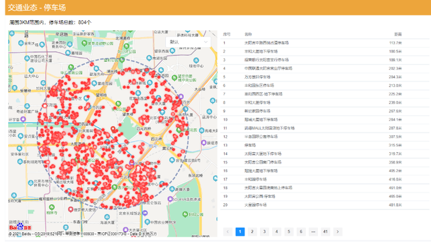Image resolution: width=431 pixels, height=243 pixels.
Task: Click the 中国农业博物馆 icon
Action: pyautogui.click(x=147, y=222)
